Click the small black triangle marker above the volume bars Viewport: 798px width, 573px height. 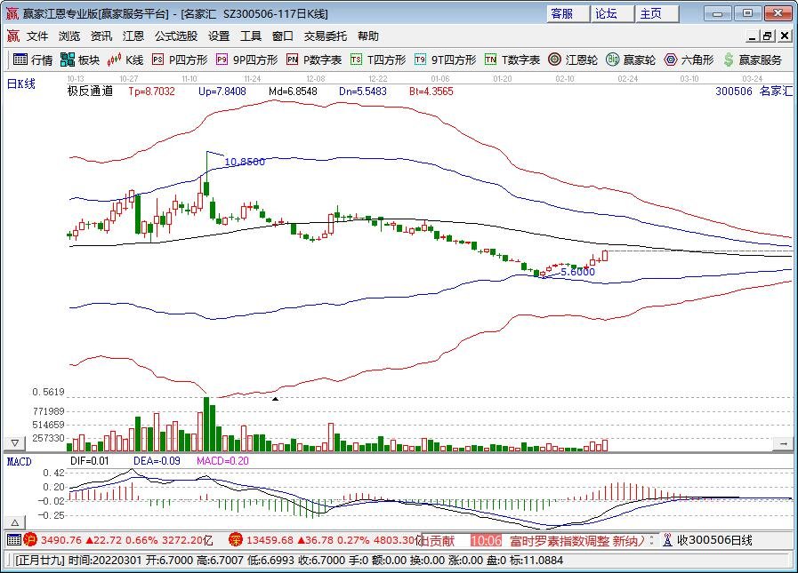(275, 399)
